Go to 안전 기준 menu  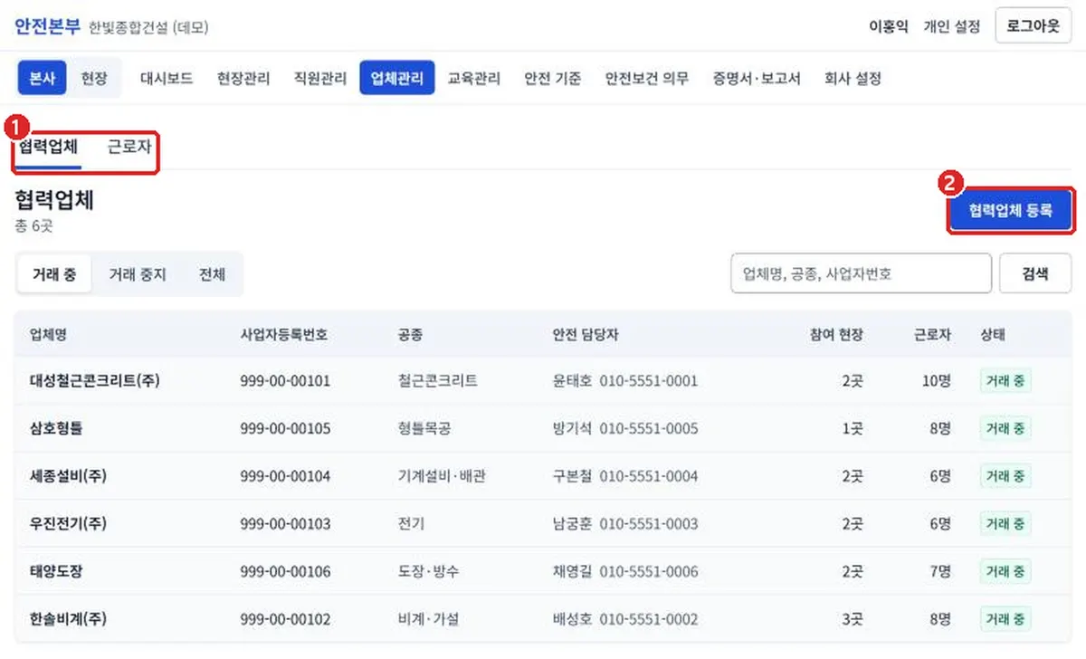tap(553, 78)
